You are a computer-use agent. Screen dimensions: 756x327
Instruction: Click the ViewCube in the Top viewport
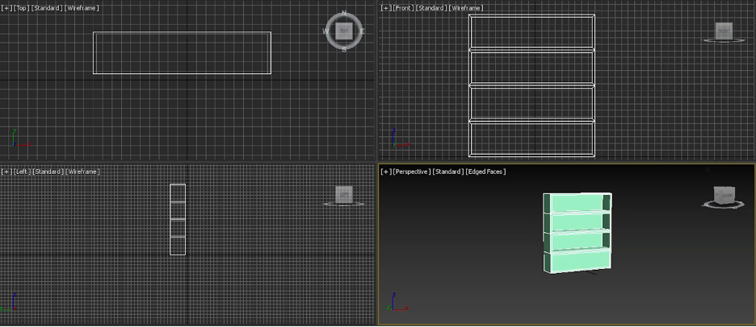coord(344,31)
